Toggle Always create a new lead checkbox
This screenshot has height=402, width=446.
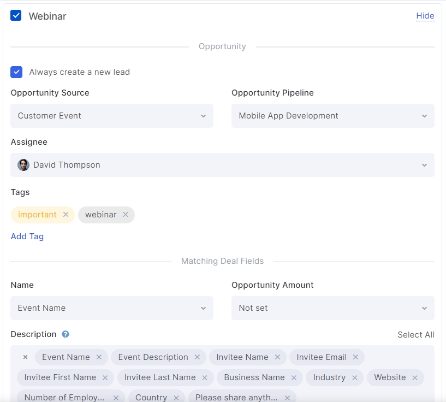(x=16, y=72)
